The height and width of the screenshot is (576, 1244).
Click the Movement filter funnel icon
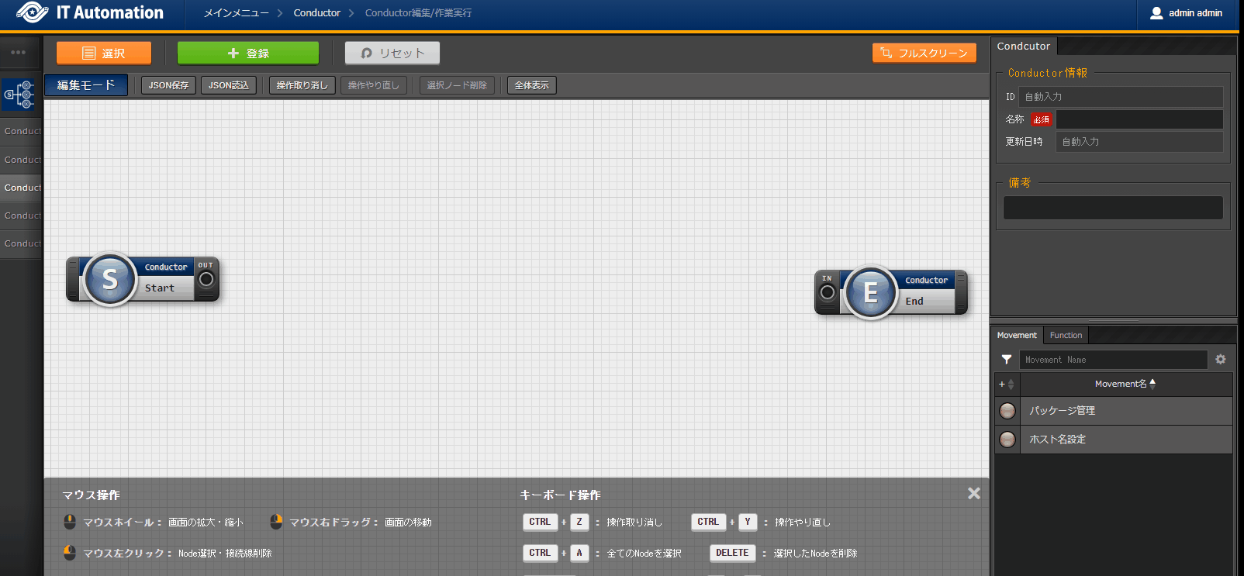coord(1007,360)
